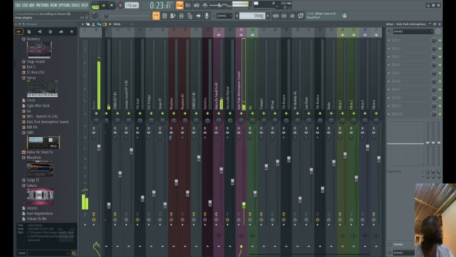Open the piano roll view icon
Viewport: 456px width, 257px height.
(173, 16)
